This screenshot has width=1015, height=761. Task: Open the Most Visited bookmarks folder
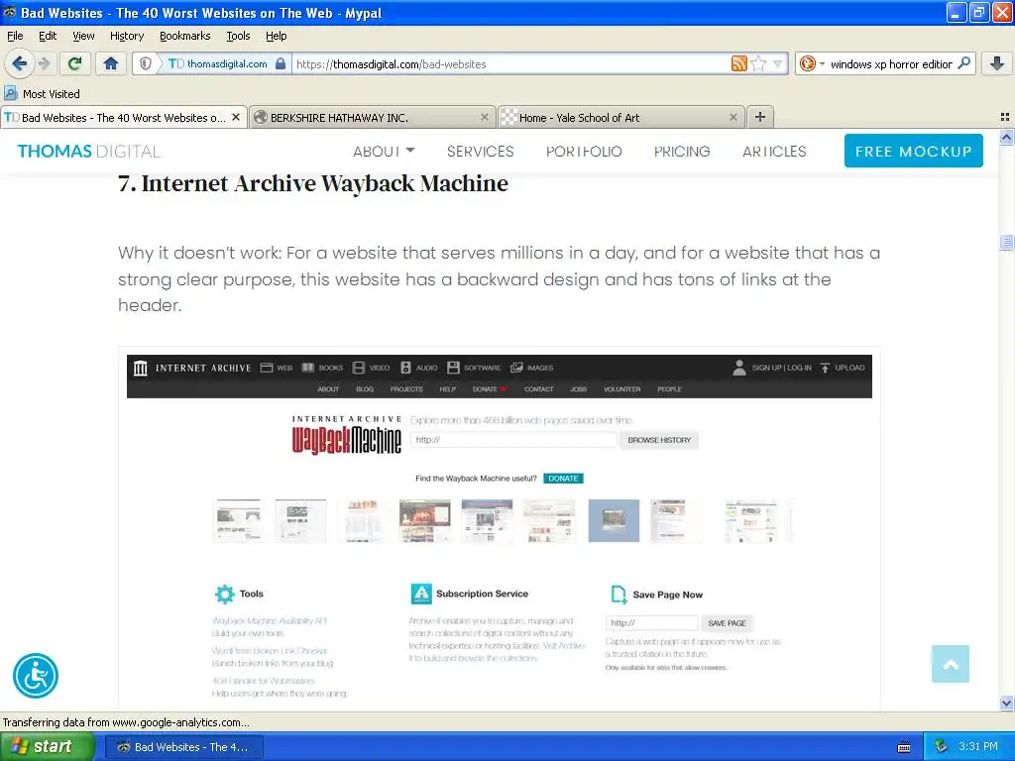coord(42,94)
